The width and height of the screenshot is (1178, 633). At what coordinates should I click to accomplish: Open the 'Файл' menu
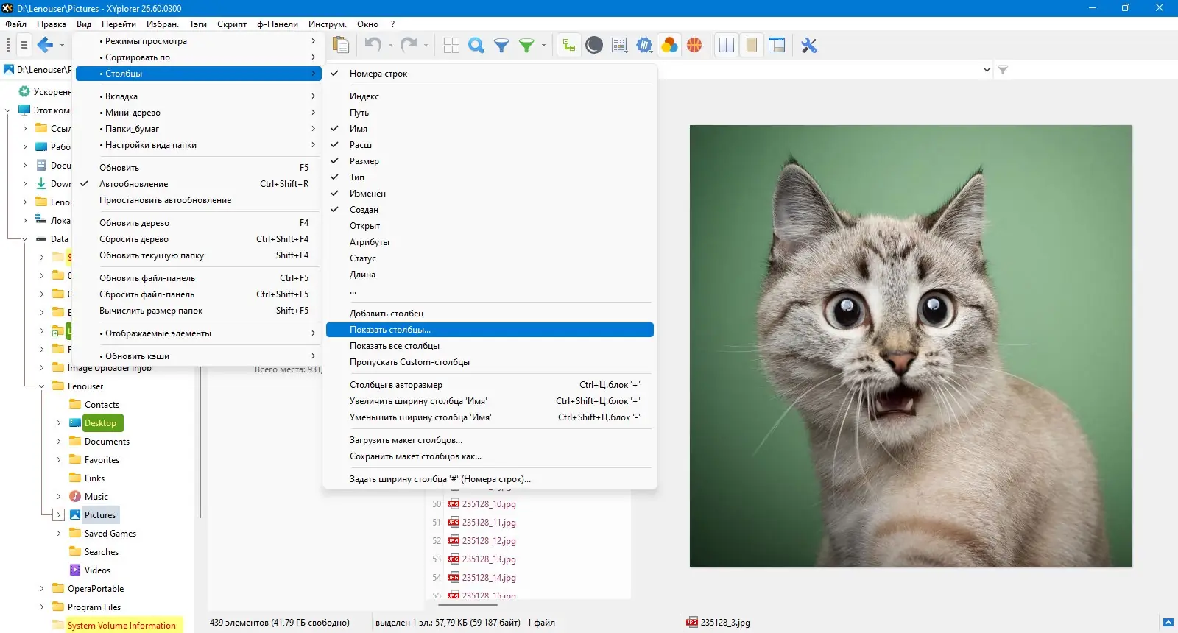[15, 24]
